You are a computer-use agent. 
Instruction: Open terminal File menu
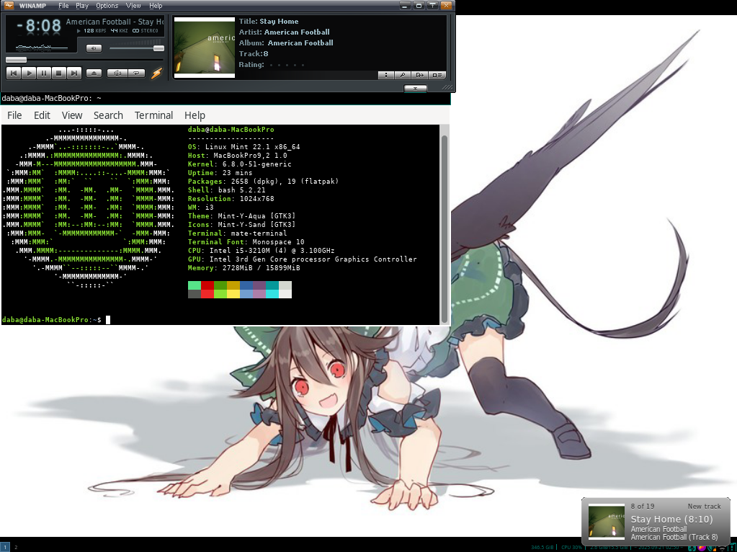14,115
